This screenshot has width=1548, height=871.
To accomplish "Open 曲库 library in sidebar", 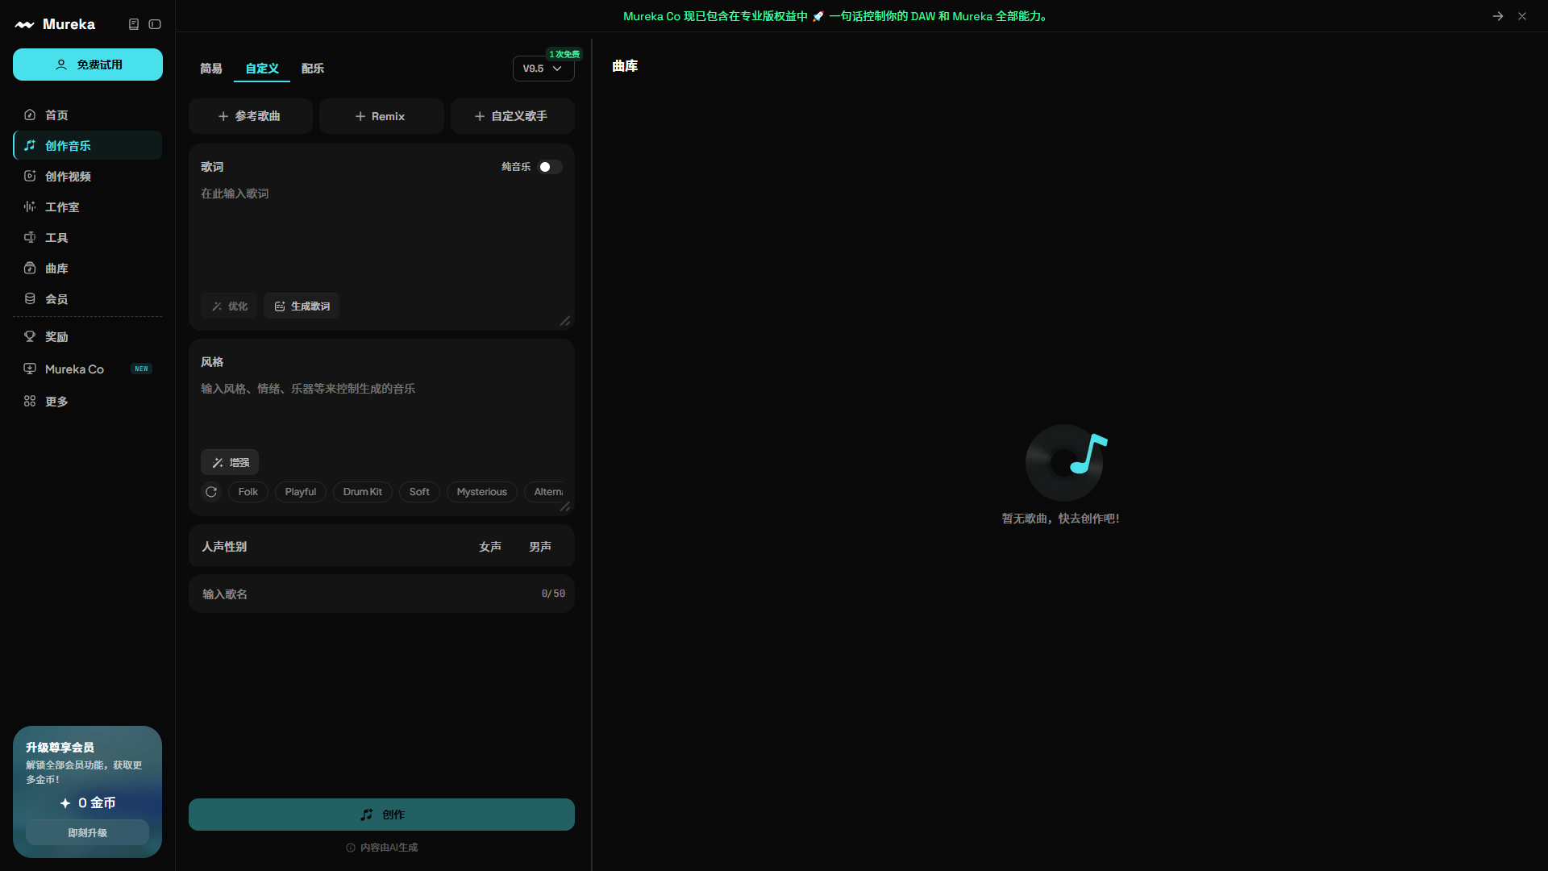I will coord(87,268).
